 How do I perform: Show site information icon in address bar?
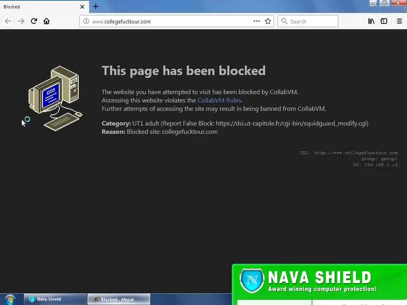point(86,21)
